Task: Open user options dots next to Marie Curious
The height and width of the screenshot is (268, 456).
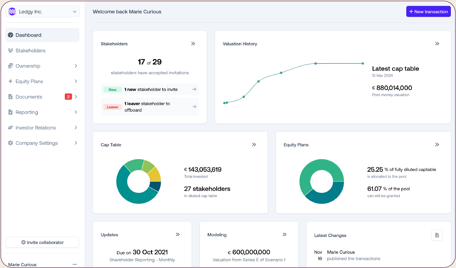Action: (75, 264)
